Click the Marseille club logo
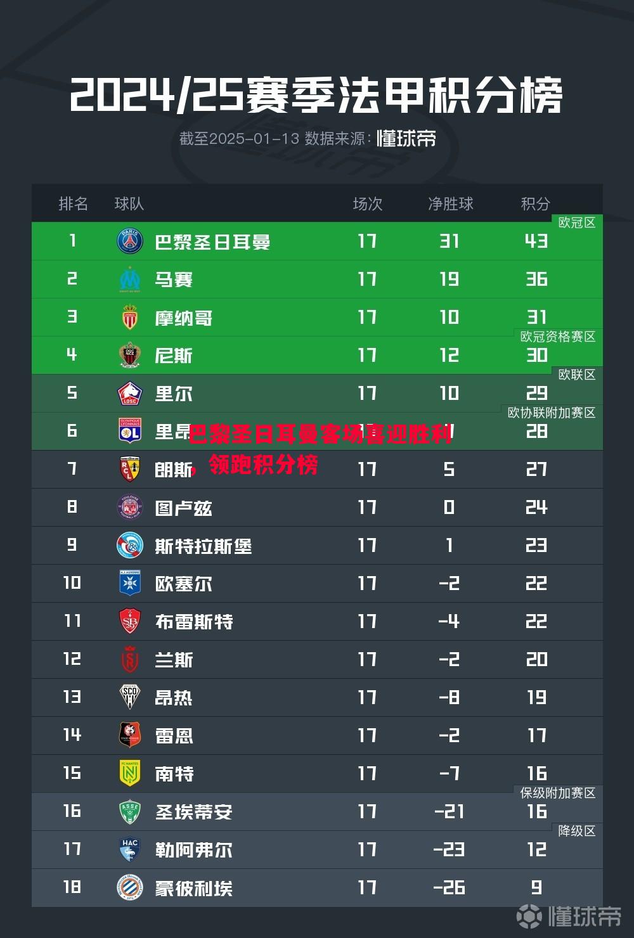Image resolution: width=634 pixels, height=938 pixels. pos(130,279)
